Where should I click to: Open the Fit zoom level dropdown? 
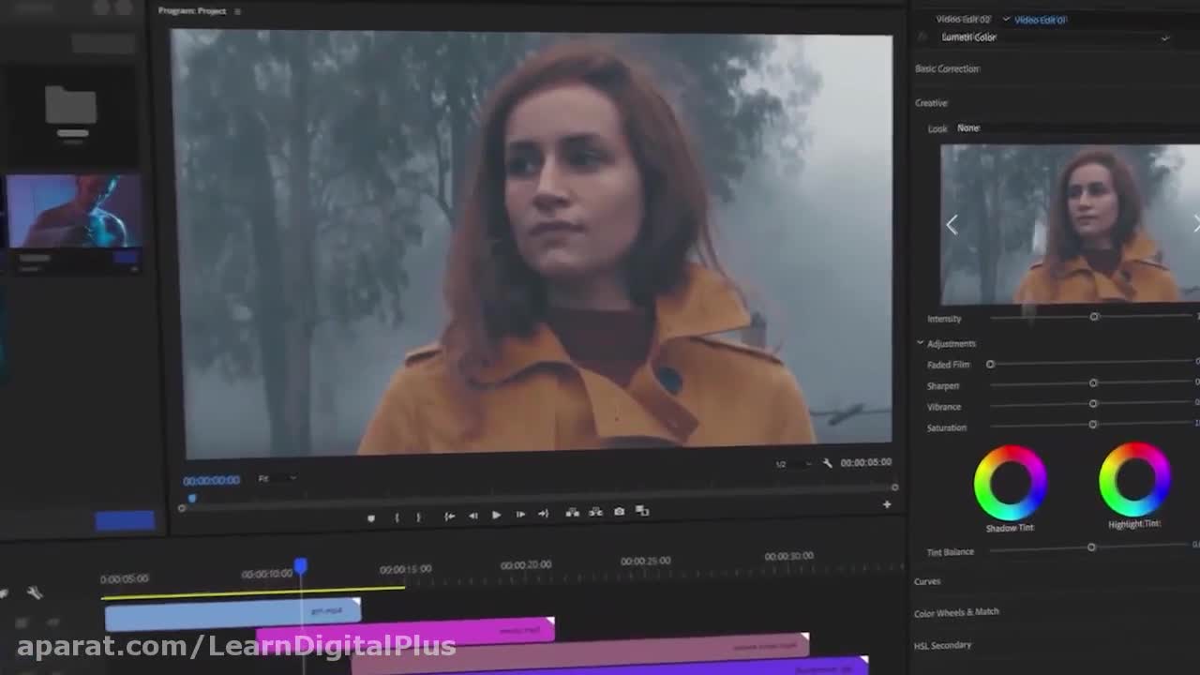click(277, 479)
